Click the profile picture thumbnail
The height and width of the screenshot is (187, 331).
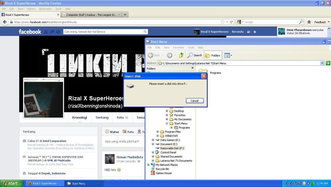click(43, 98)
